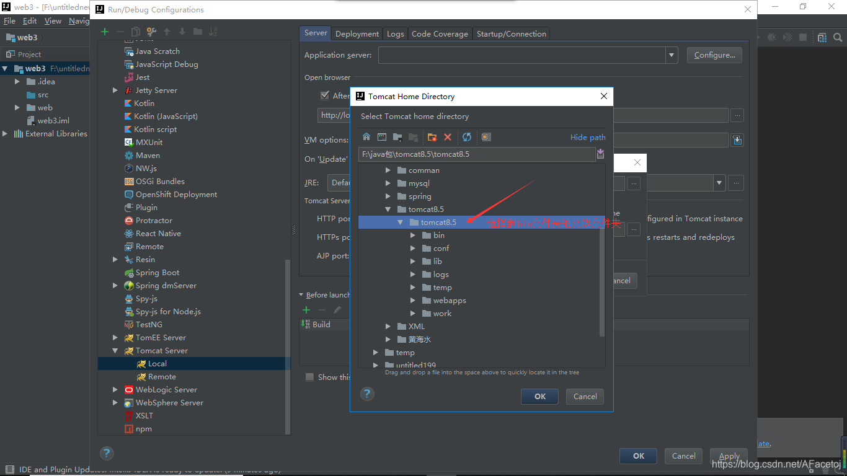This screenshot has height=476, width=847.
Task: Collapse Tomcat Server configuration node
Action: (115, 351)
